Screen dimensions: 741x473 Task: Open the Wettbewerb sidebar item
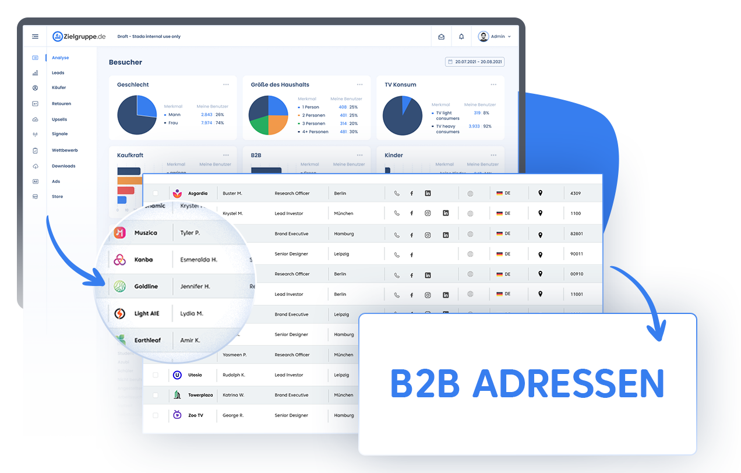tap(65, 150)
